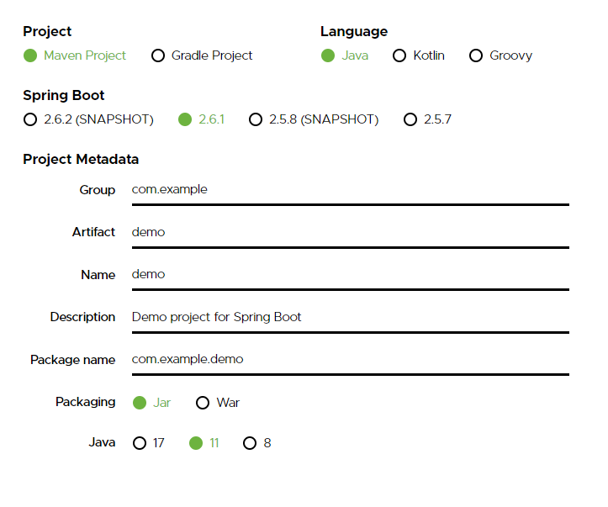608x507 pixels.
Task: Select Jar packaging option
Action: (140, 403)
